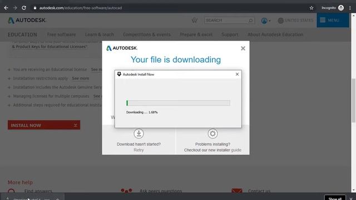Image resolution: width=356 pixels, height=200 pixels.
Task: Click the search magnifier icon
Action: click(251, 21)
